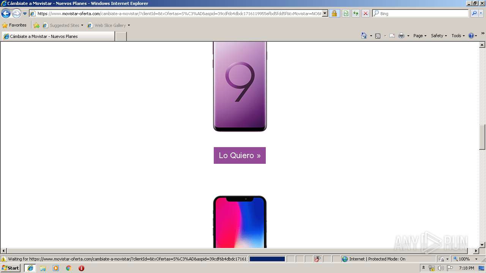Click the network status tray icon

click(x=432, y=268)
